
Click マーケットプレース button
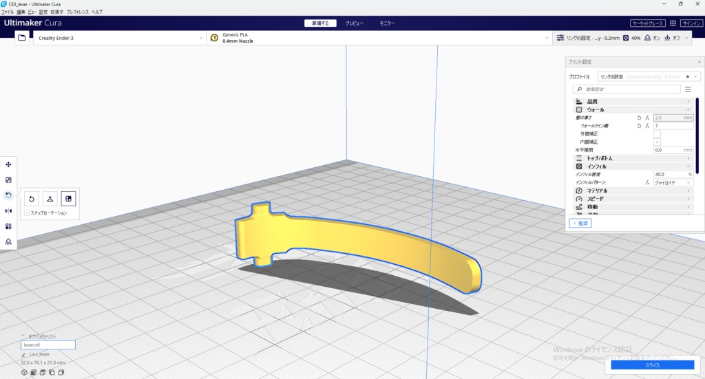click(x=647, y=23)
